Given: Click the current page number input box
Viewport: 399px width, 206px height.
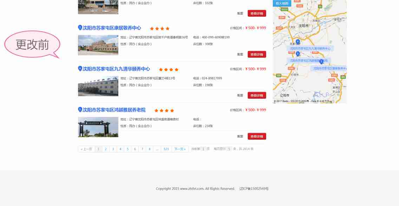Looking at the screenshot, I should (x=203, y=149).
